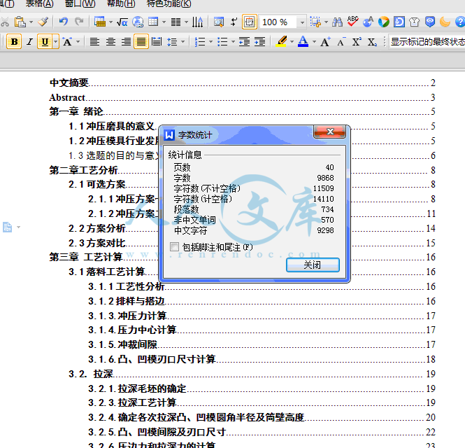Click the blue eye-protection shield icon
Viewport: 465px width, 448px height.
pyautogui.click(x=430, y=22)
